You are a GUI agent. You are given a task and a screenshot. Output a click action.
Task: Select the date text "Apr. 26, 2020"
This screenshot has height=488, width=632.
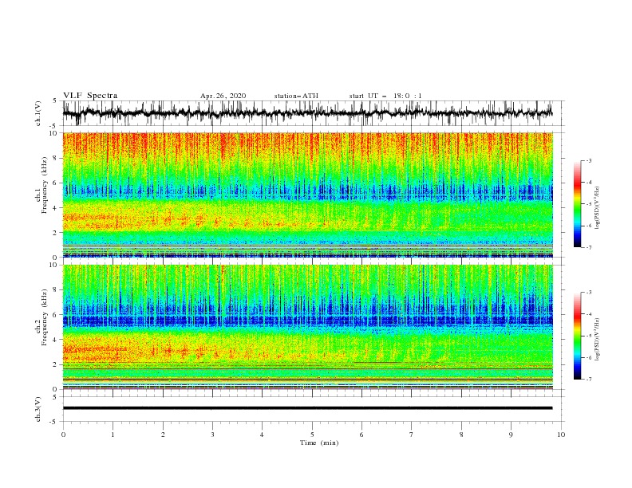pyautogui.click(x=223, y=96)
